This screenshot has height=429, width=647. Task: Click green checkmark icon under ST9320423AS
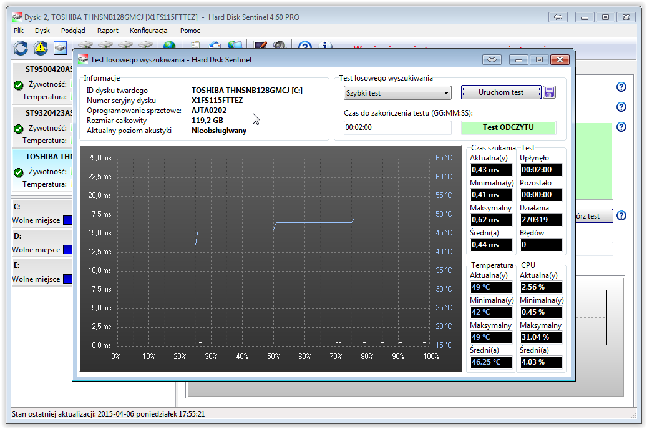click(18, 129)
